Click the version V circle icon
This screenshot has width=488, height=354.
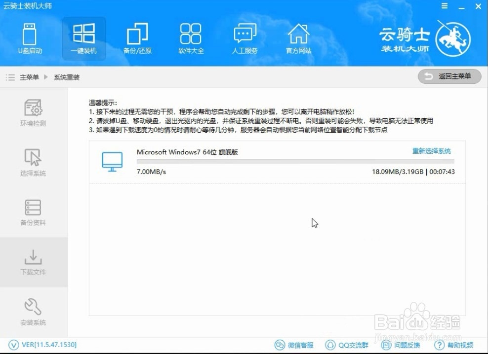point(13,345)
